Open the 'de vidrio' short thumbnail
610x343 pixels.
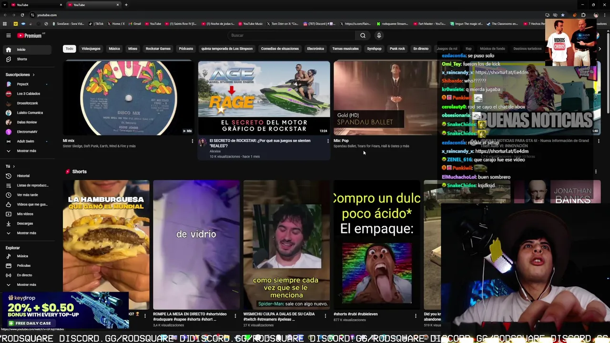(196, 245)
